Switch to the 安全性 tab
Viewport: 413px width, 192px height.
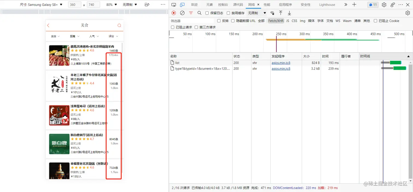305,5
